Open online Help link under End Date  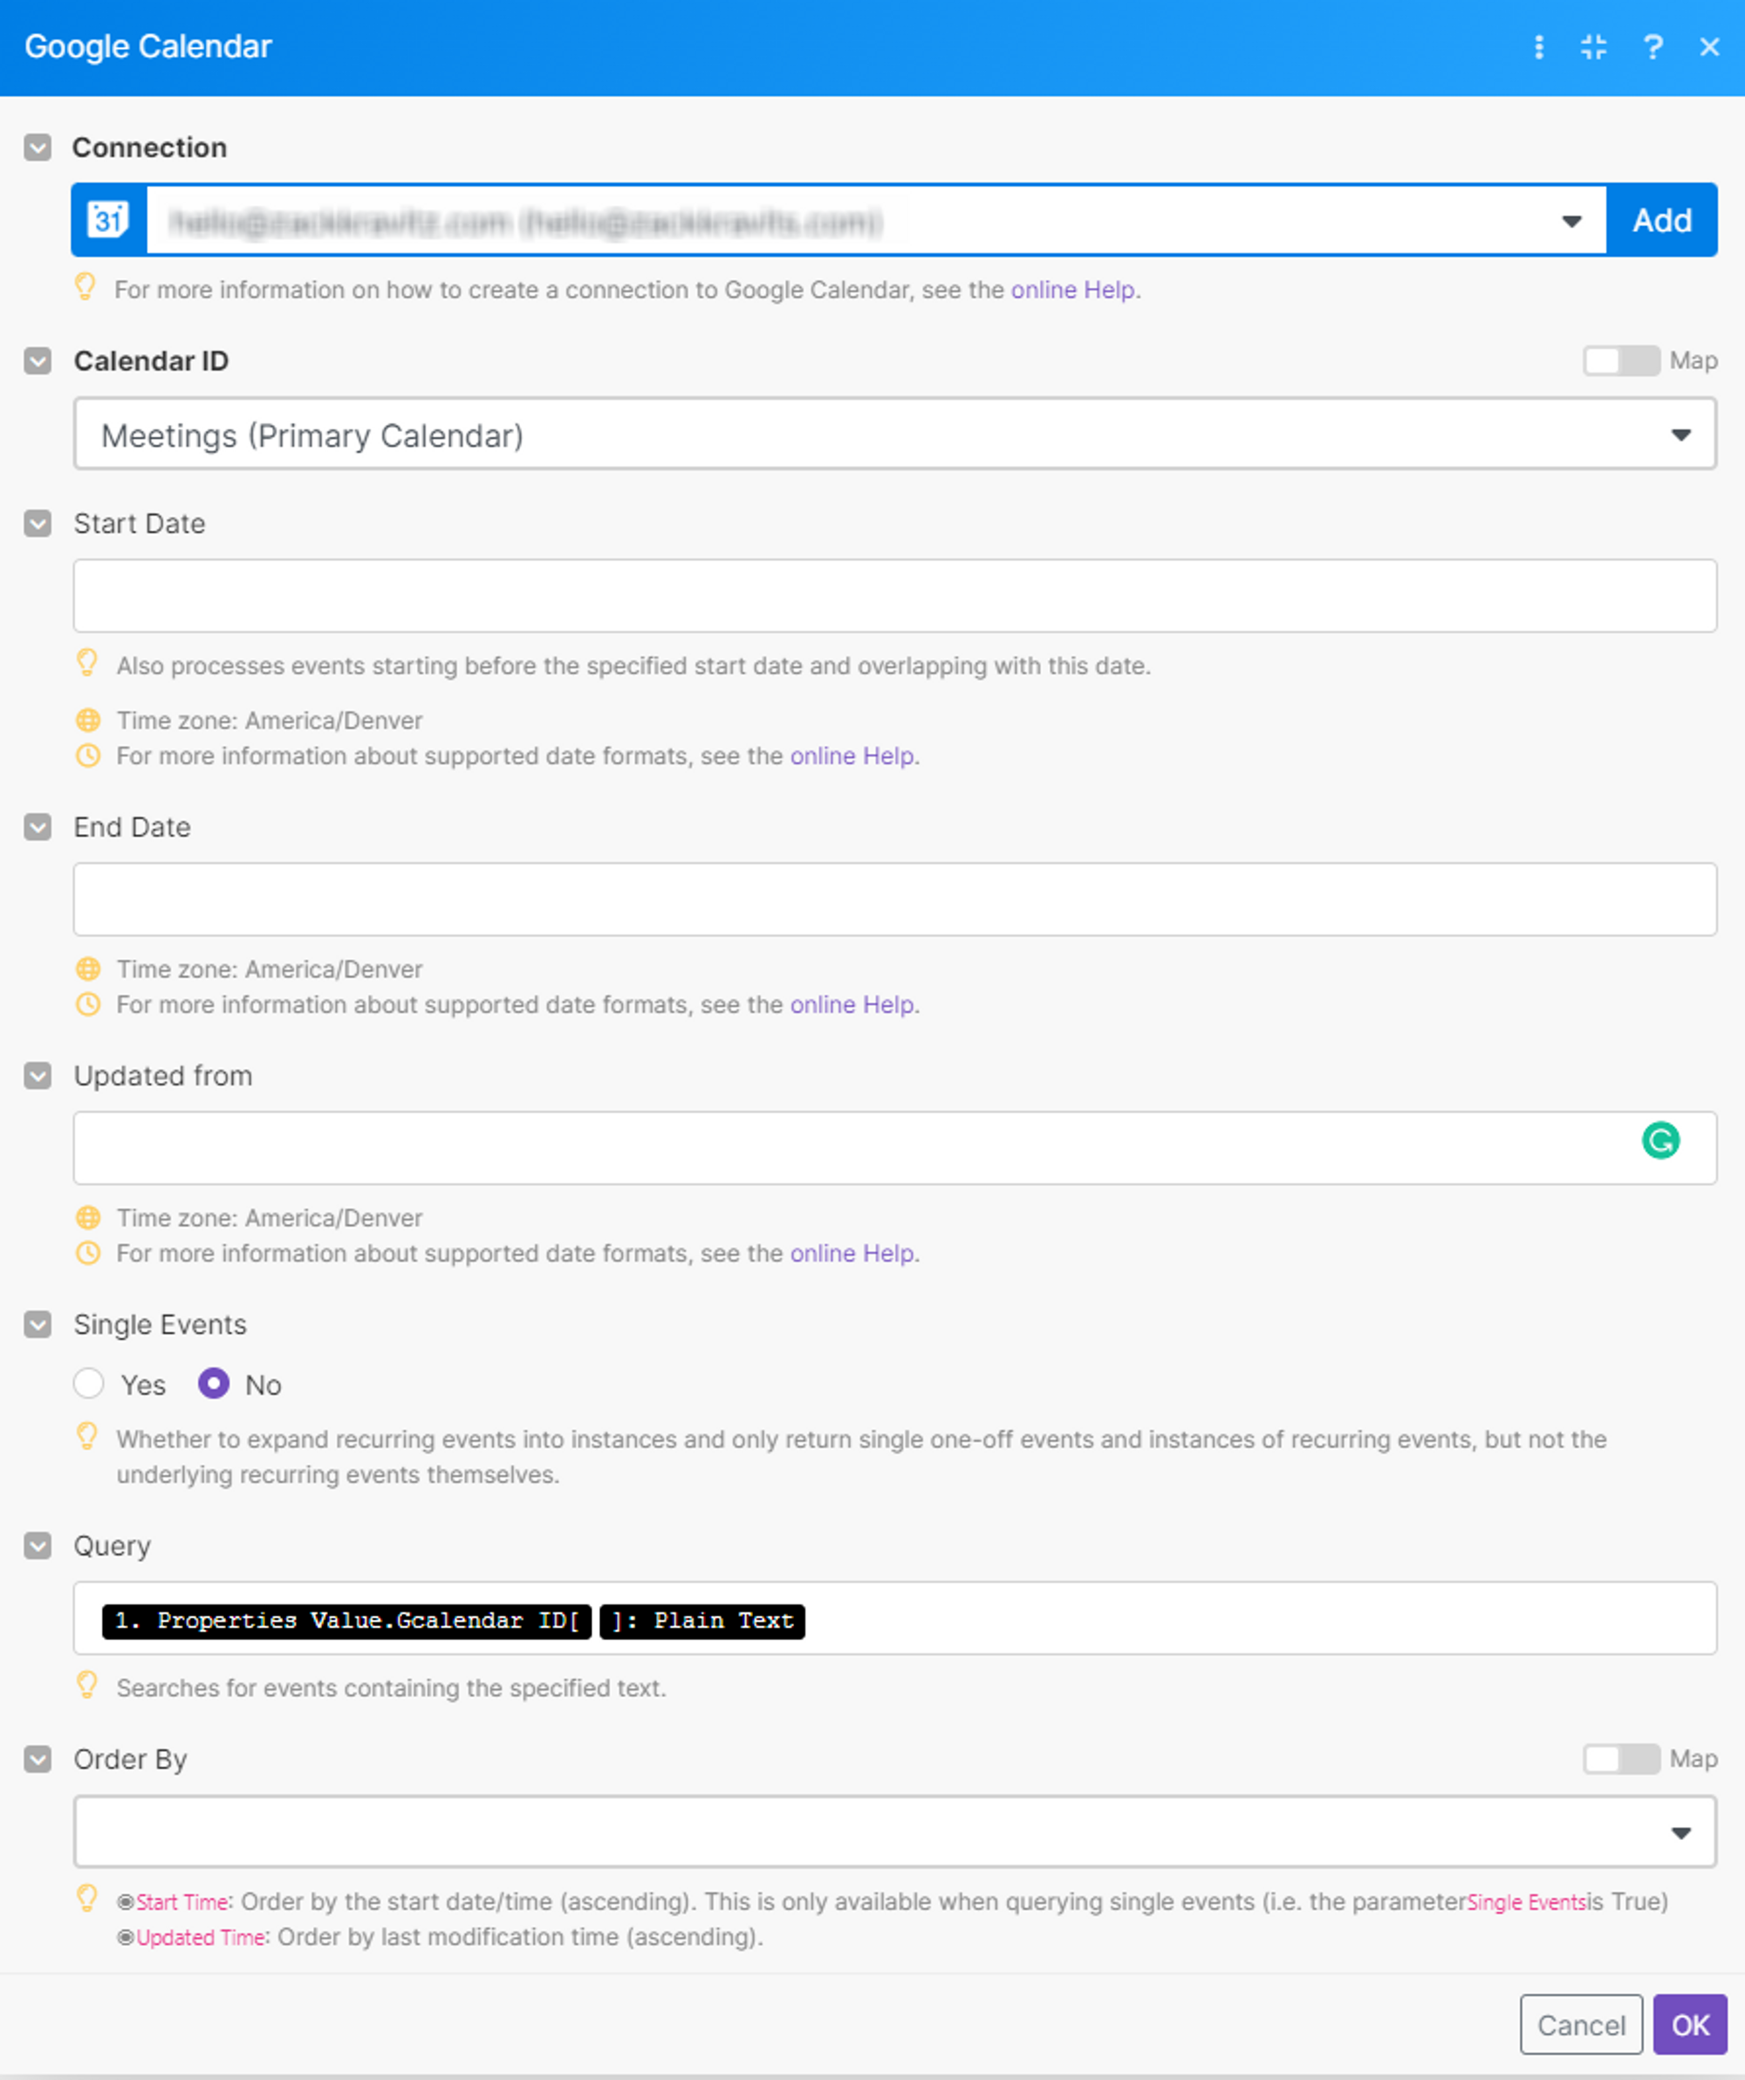click(x=852, y=1004)
